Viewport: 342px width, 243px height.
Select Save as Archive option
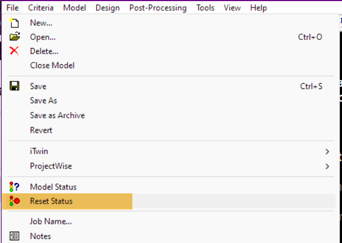pos(57,115)
